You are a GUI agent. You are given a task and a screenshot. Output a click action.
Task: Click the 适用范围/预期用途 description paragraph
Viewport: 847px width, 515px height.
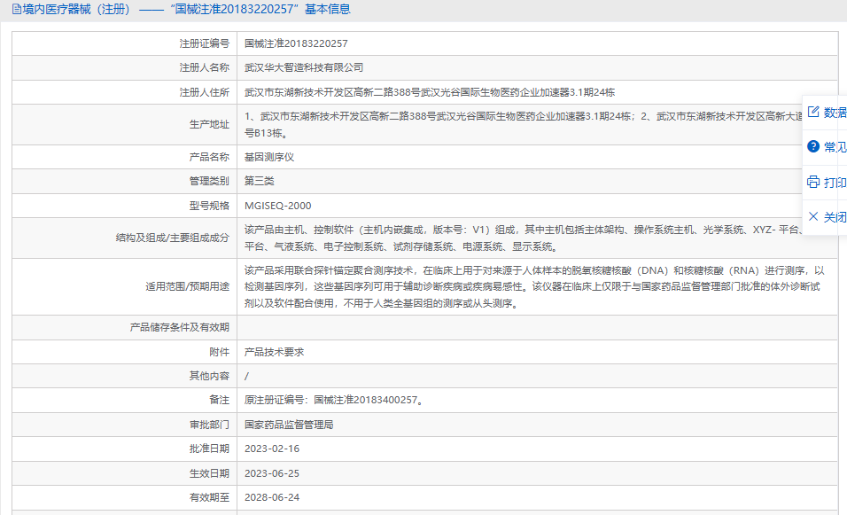click(x=535, y=286)
